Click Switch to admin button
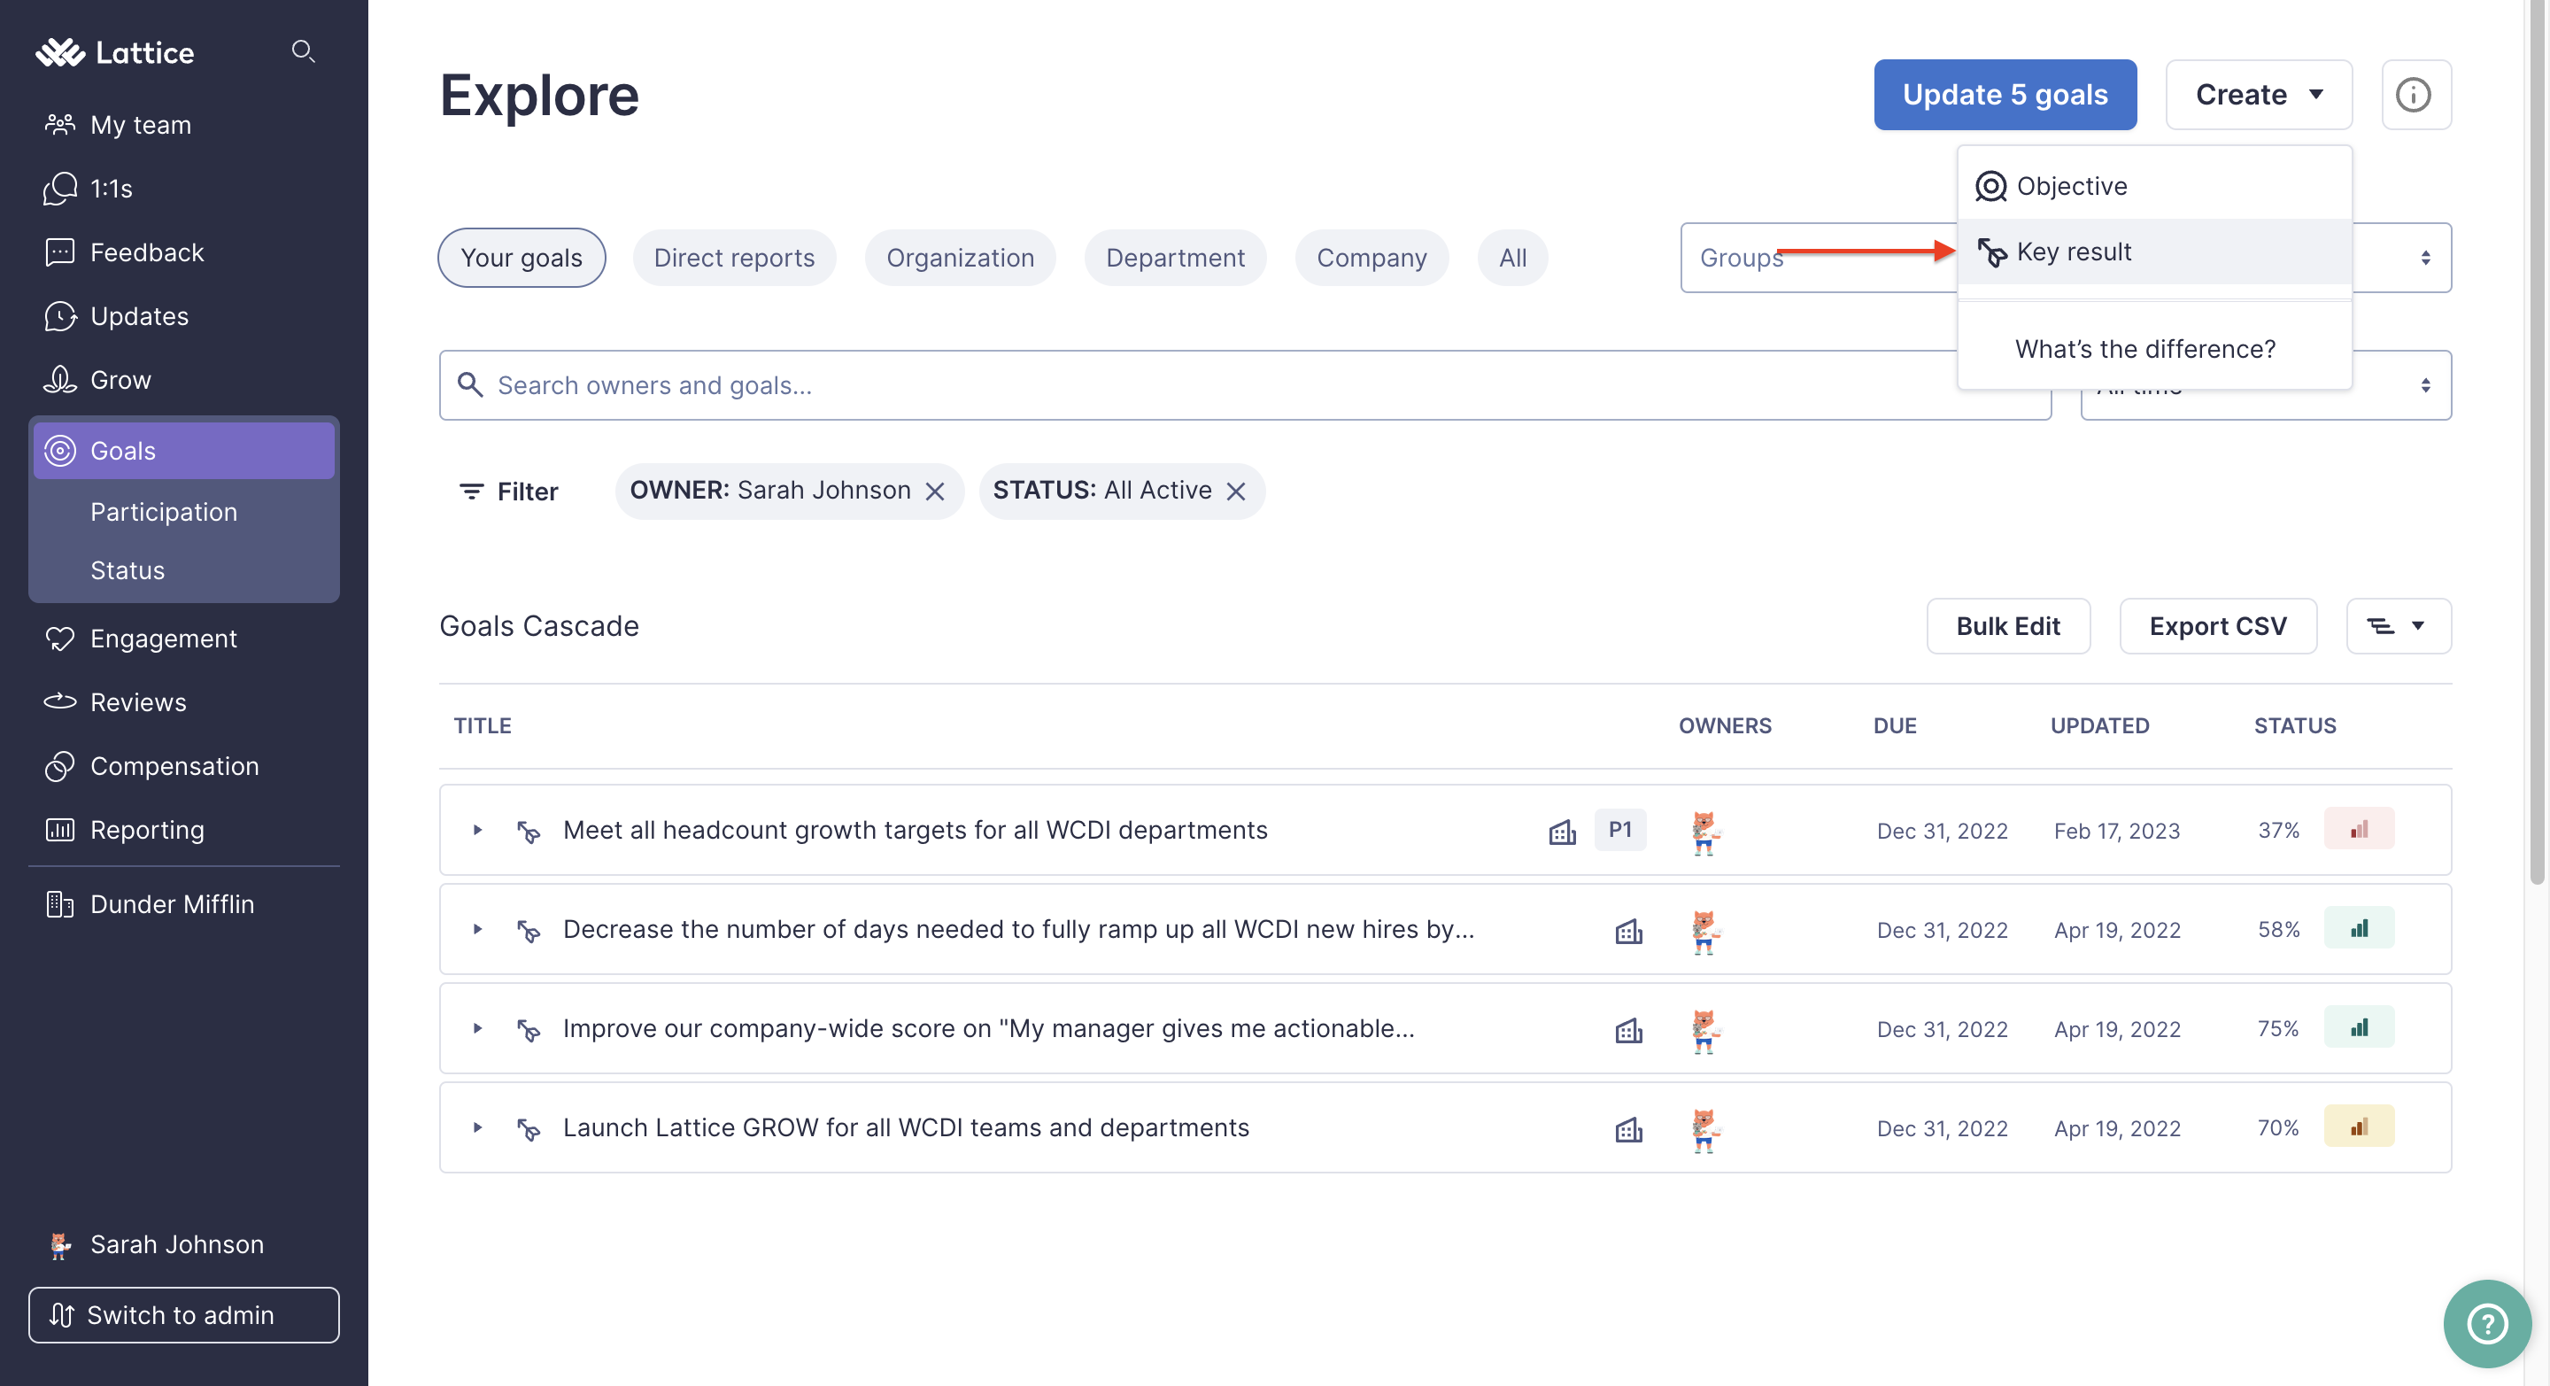This screenshot has width=2550, height=1386. point(184,1315)
